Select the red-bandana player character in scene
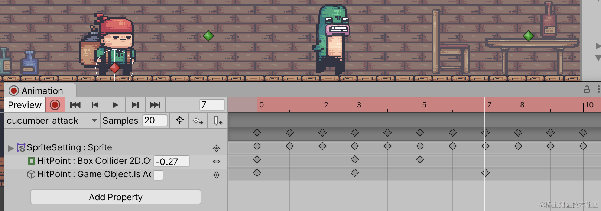 tap(108, 44)
